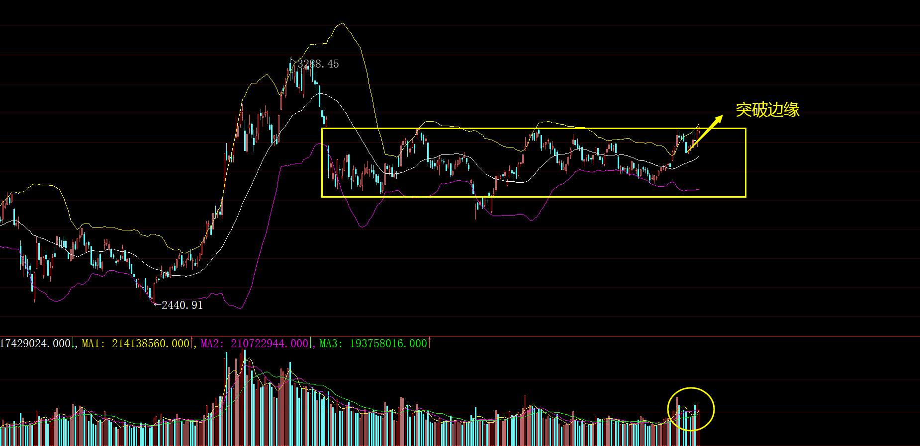Click the MA3: 193758016.000 volume indicator
920x446 pixels.
click(373, 344)
